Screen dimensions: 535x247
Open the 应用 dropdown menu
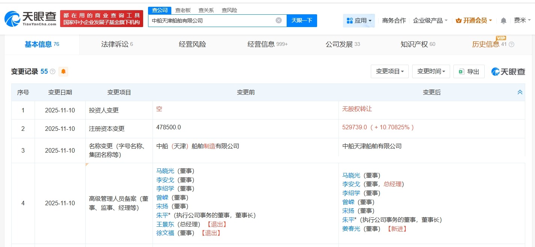tap(359, 21)
